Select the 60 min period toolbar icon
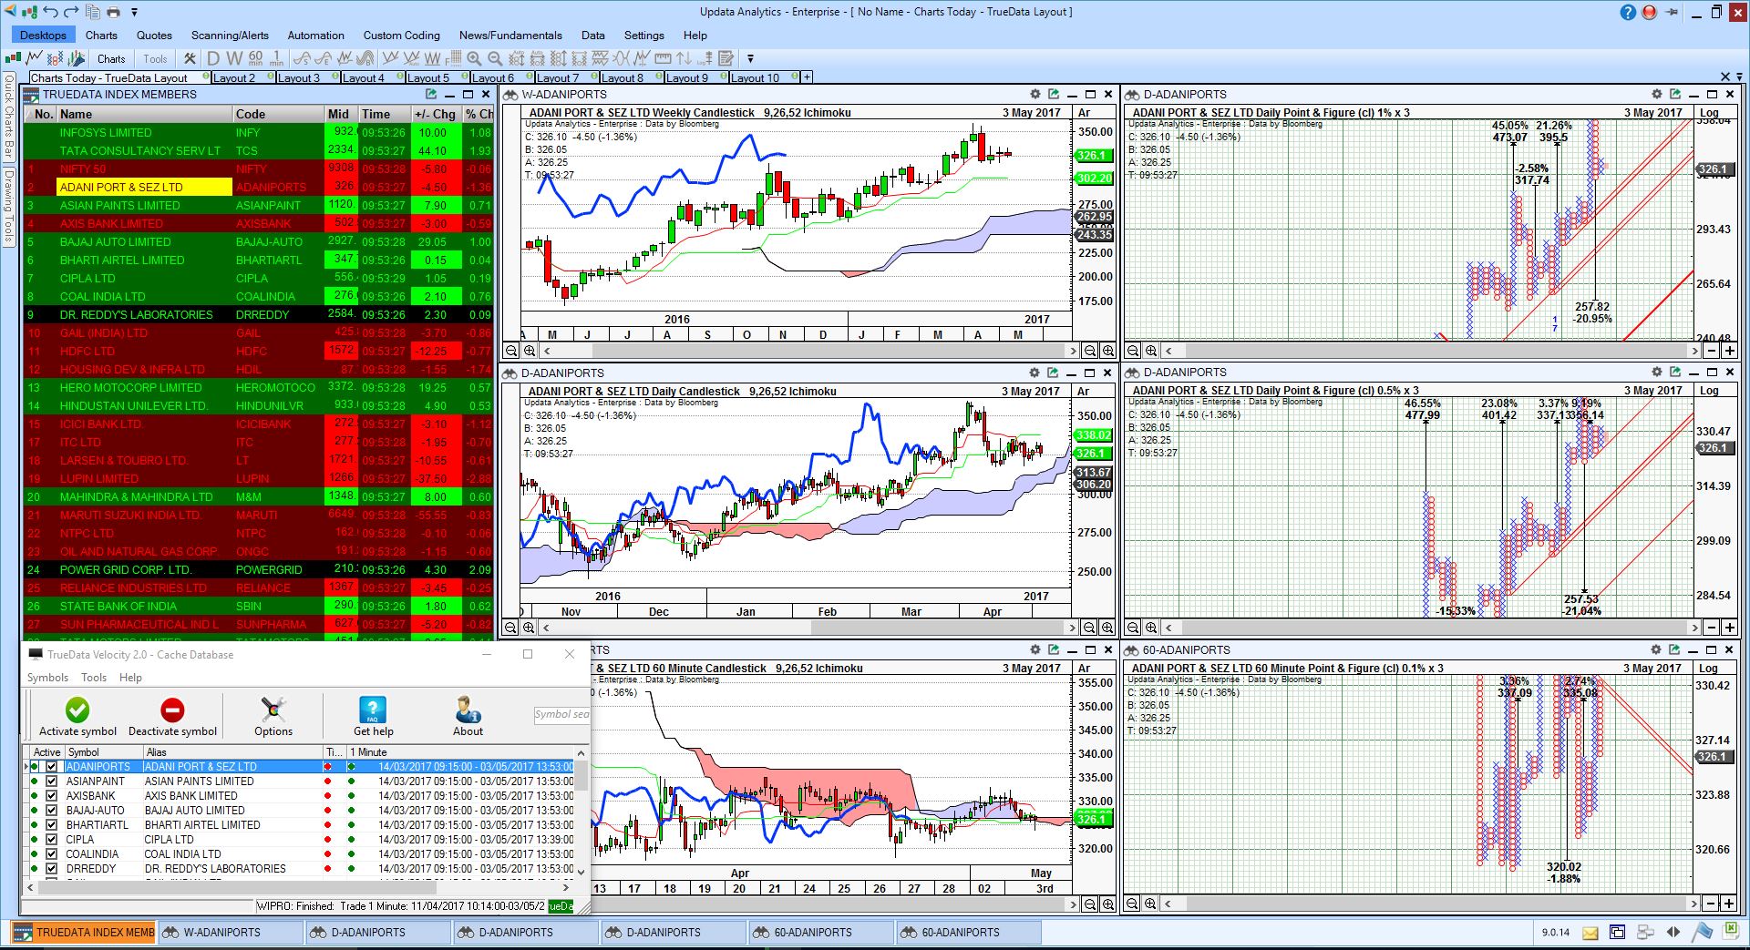The width and height of the screenshot is (1750, 950). coord(256,58)
